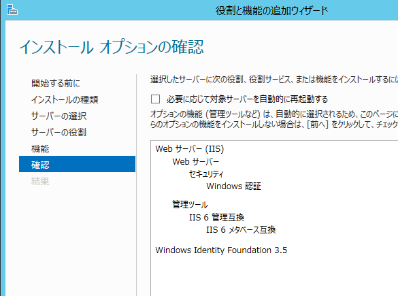
Task: Click Windows Identity Foundation 3.5 entry
Action: 221,250
